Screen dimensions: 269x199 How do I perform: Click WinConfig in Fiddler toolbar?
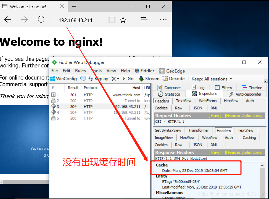click(x=63, y=79)
